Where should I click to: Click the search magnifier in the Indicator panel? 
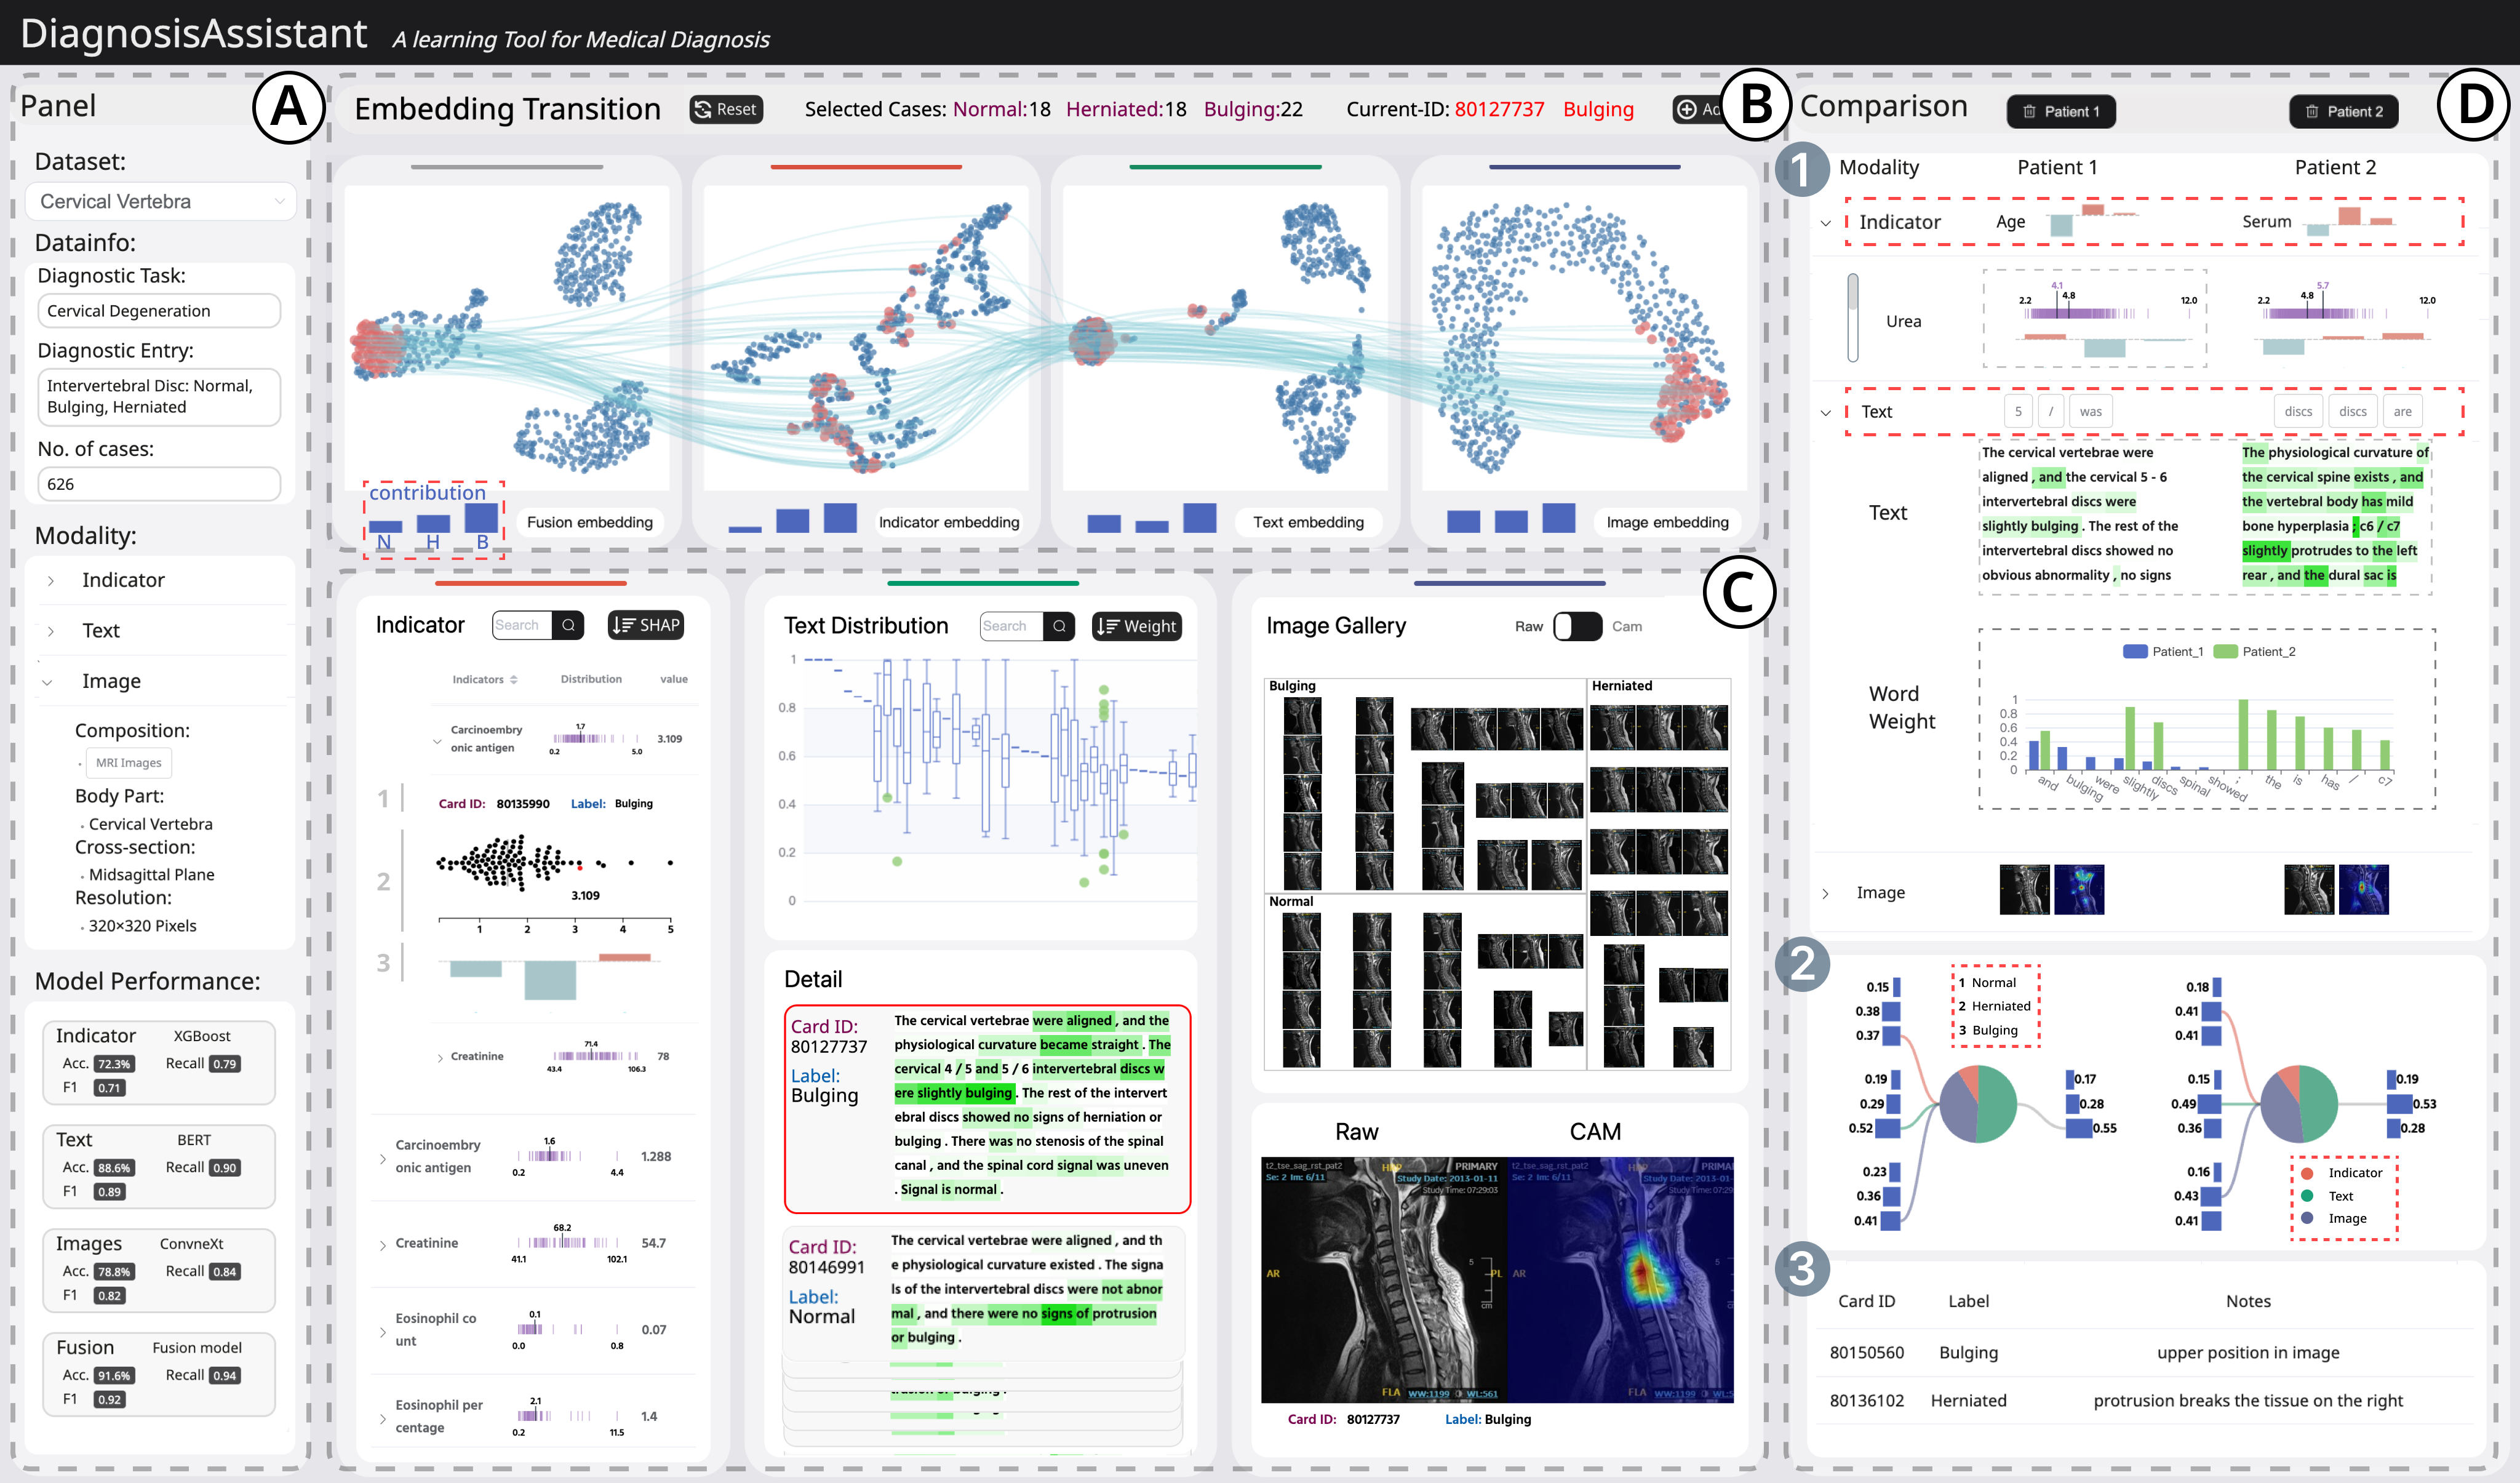pyautogui.click(x=569, y=625)
